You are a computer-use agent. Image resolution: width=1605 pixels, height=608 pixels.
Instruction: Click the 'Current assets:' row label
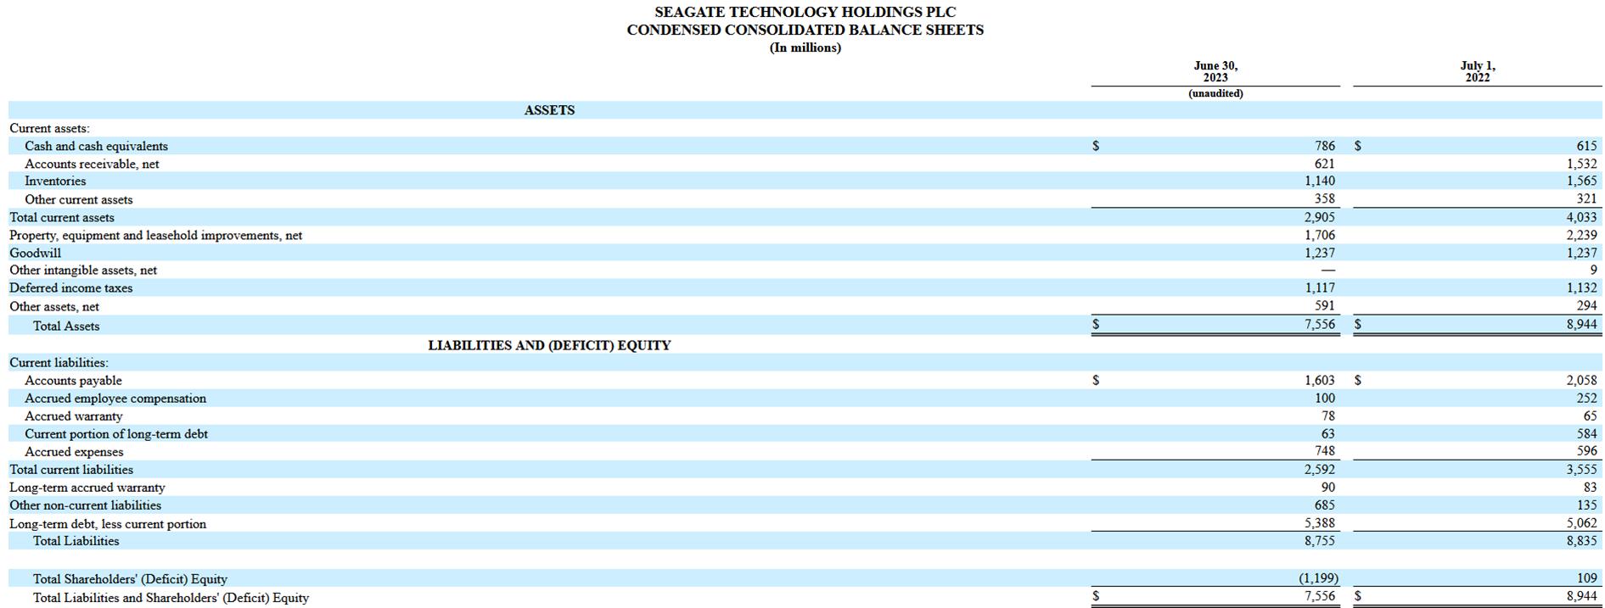[x=49, y=128]
